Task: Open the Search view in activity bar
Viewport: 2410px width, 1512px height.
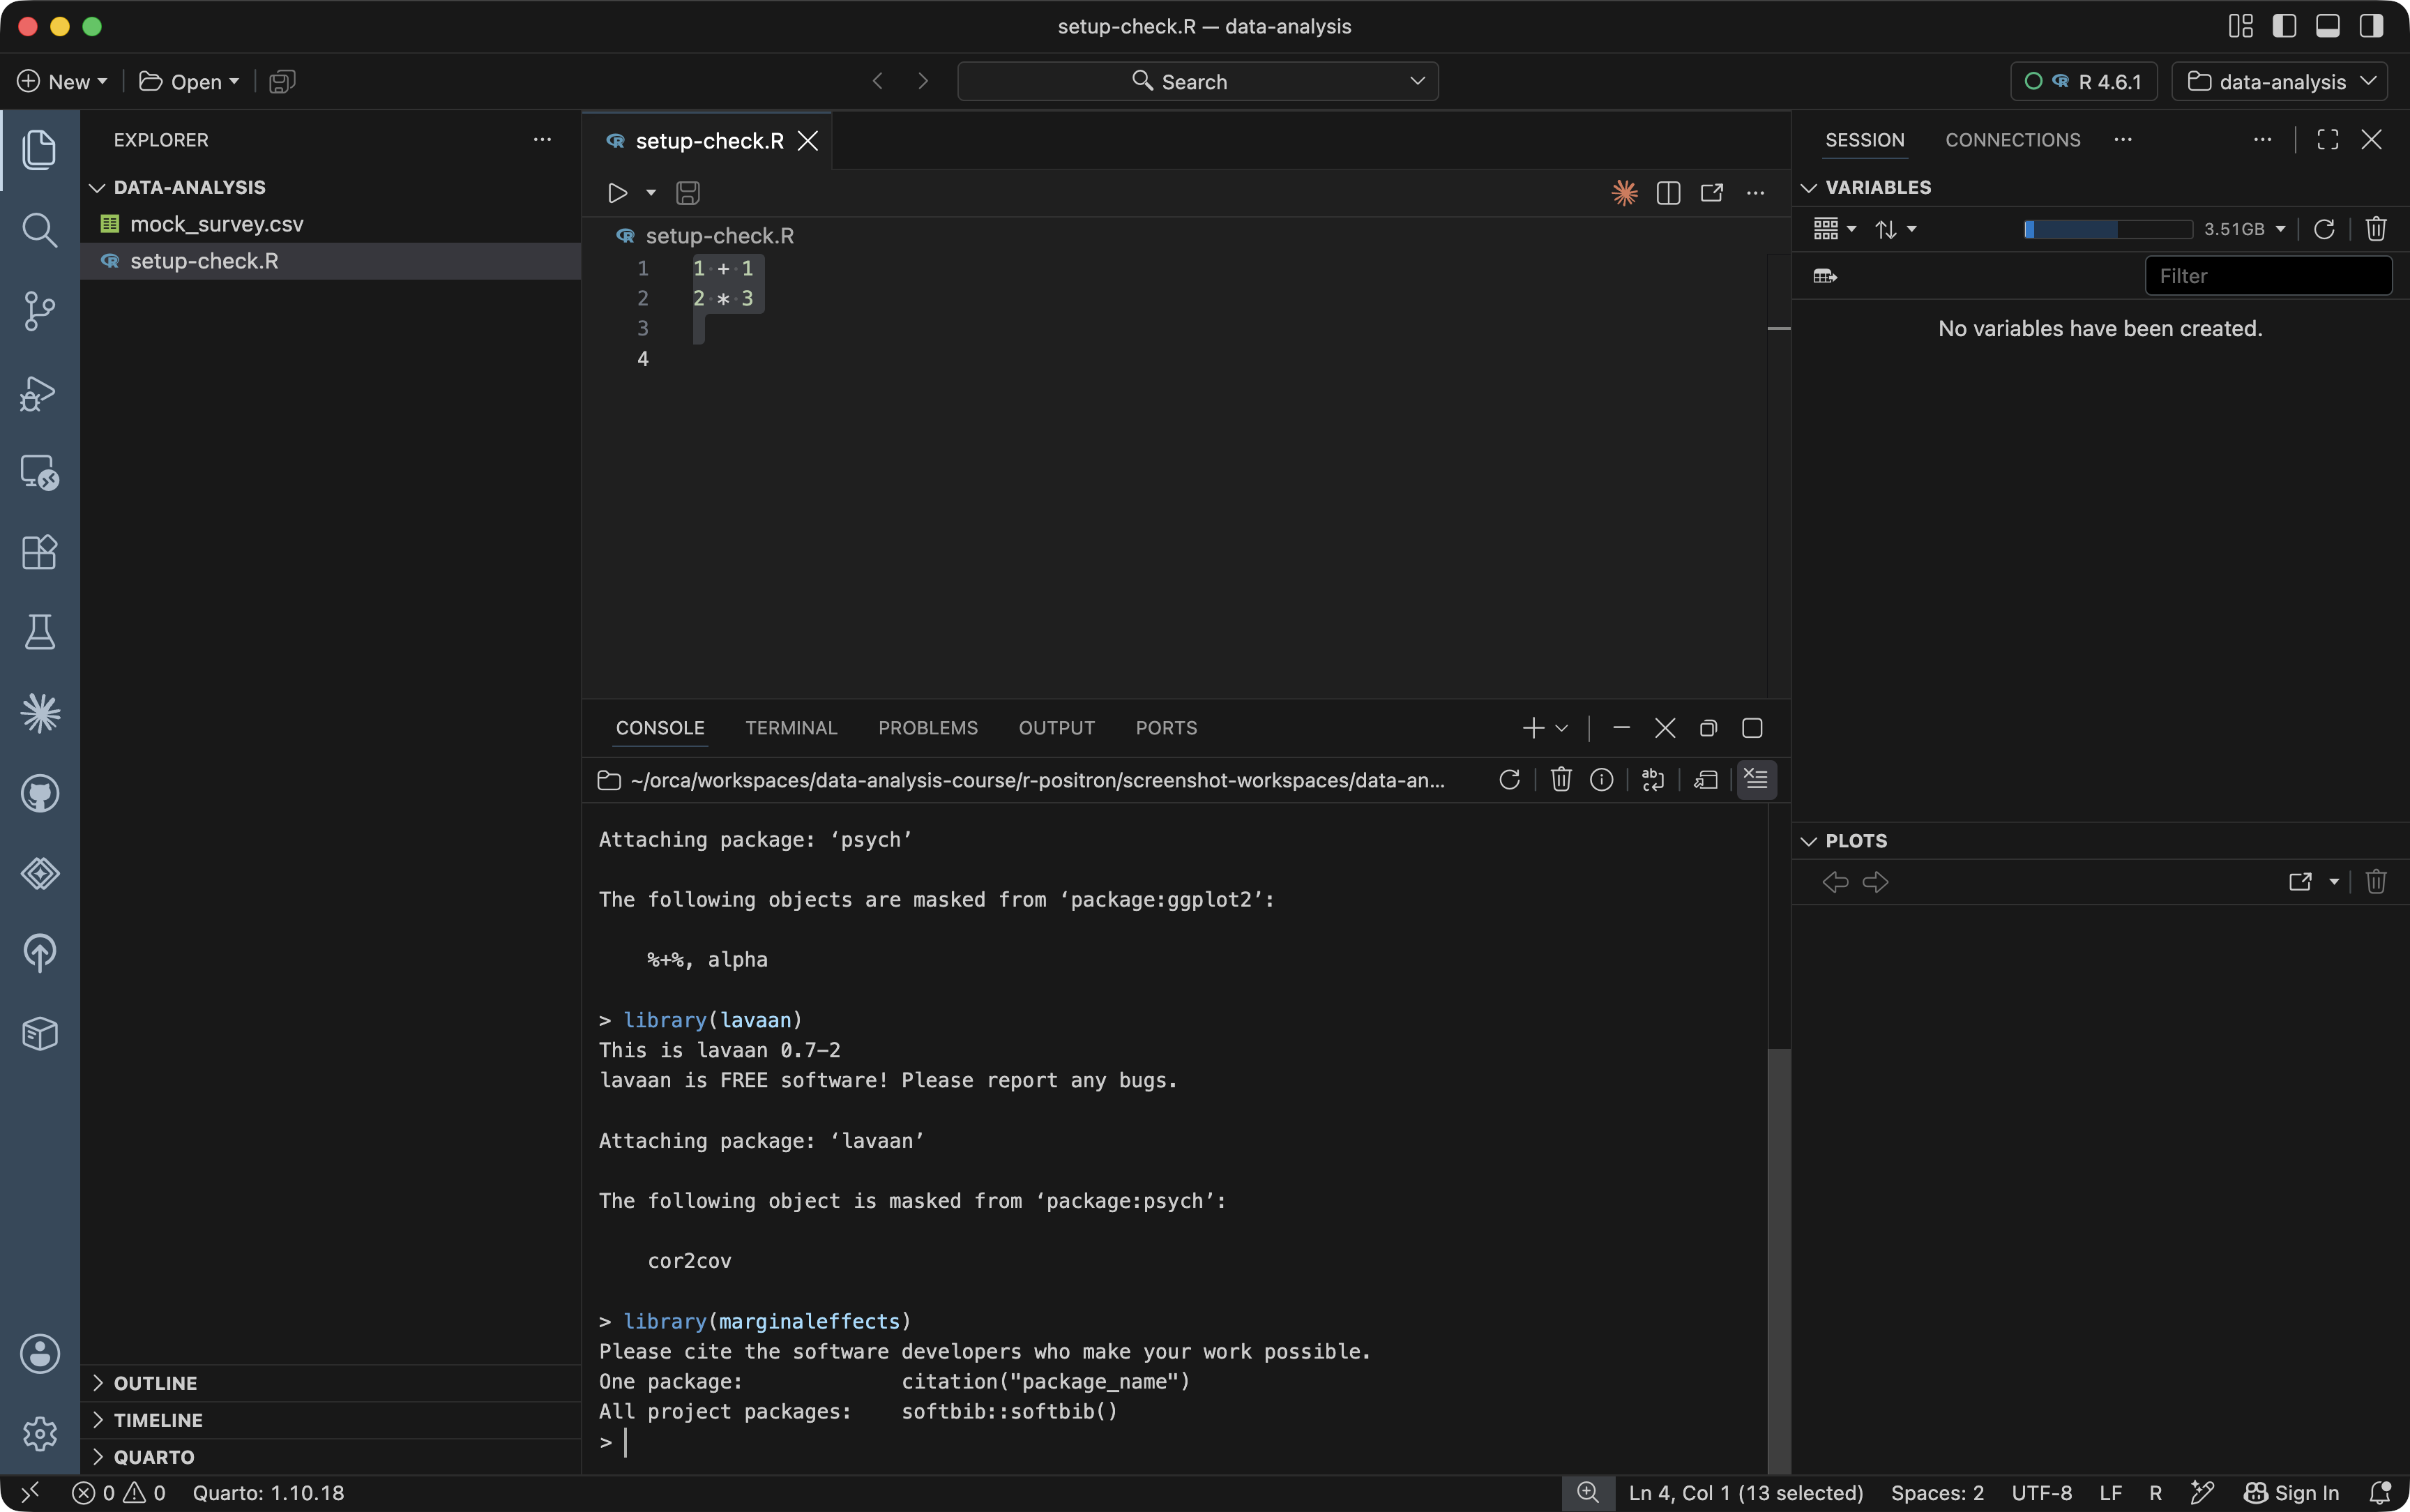Action: [39, 230]
